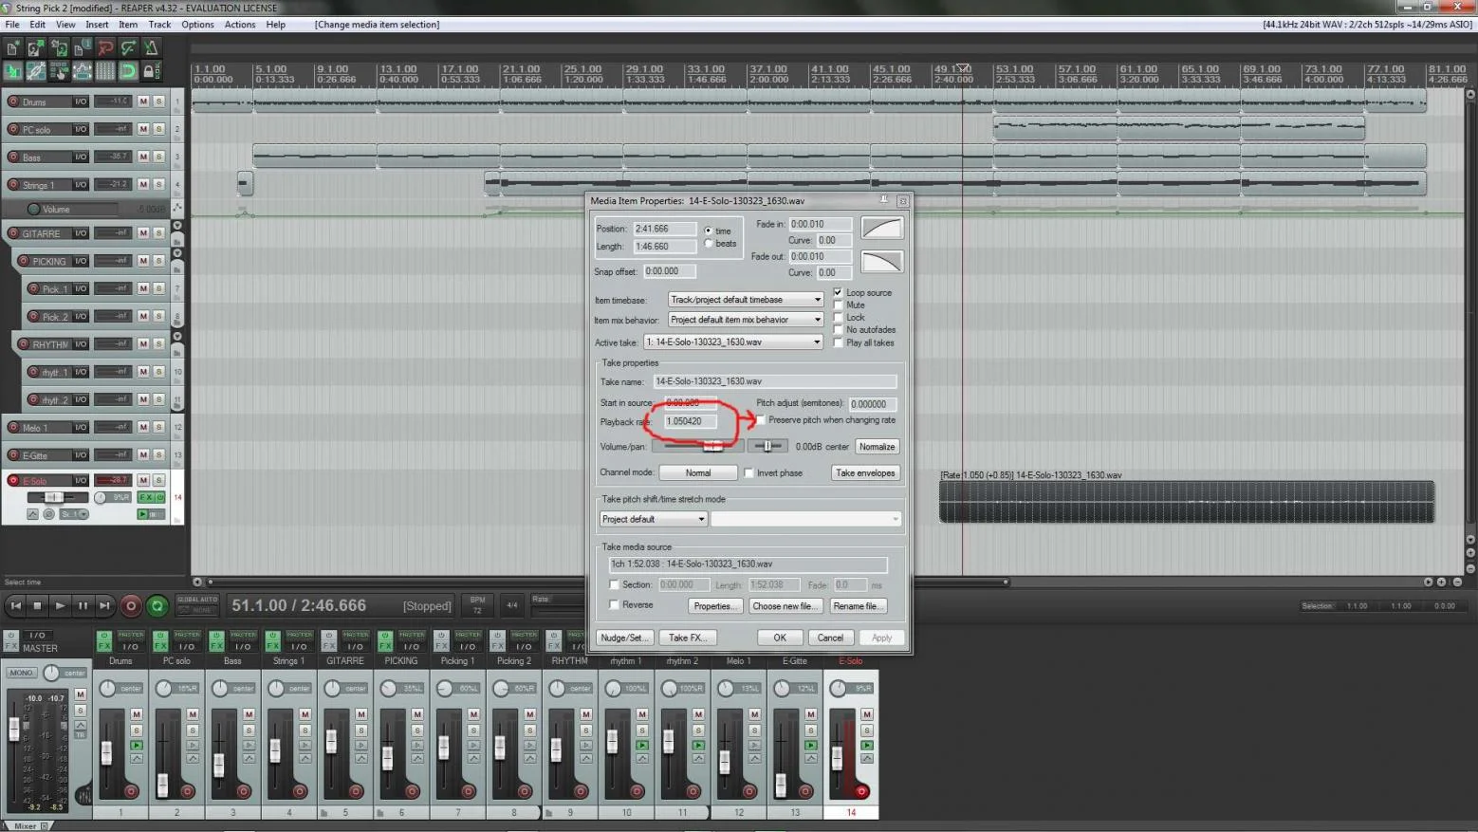Viewport: 1478px width, 832px height.
Task: Enable Preserve pitch when changing rate
Action: pos(761,420)
